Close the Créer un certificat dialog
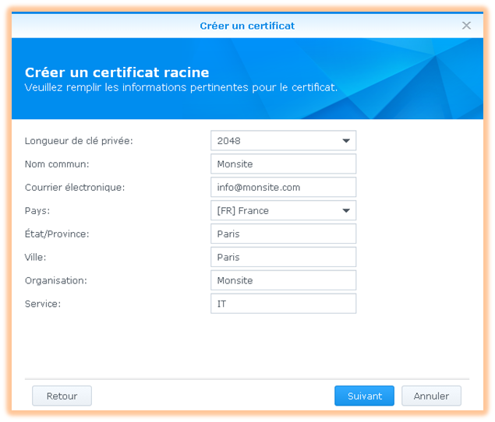This screenshot has height=422, width=495. coord(466,26)
